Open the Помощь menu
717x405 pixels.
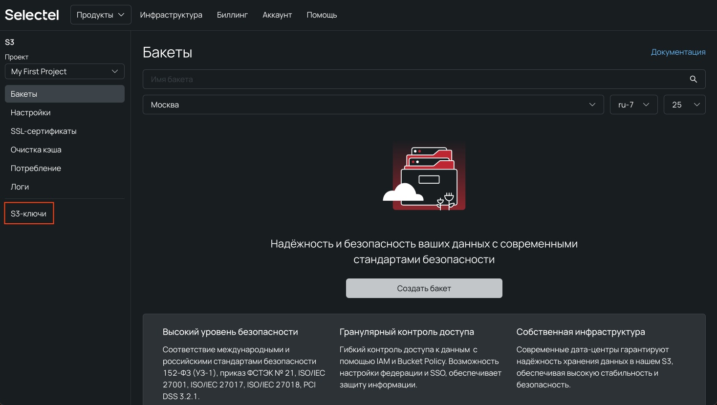(x=322, y=15)
